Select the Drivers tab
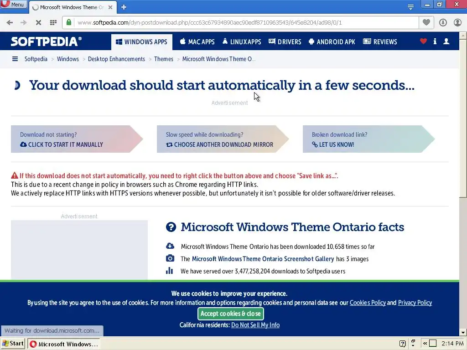This screenshot has width=467, height=350. click(x=285, y=42)
